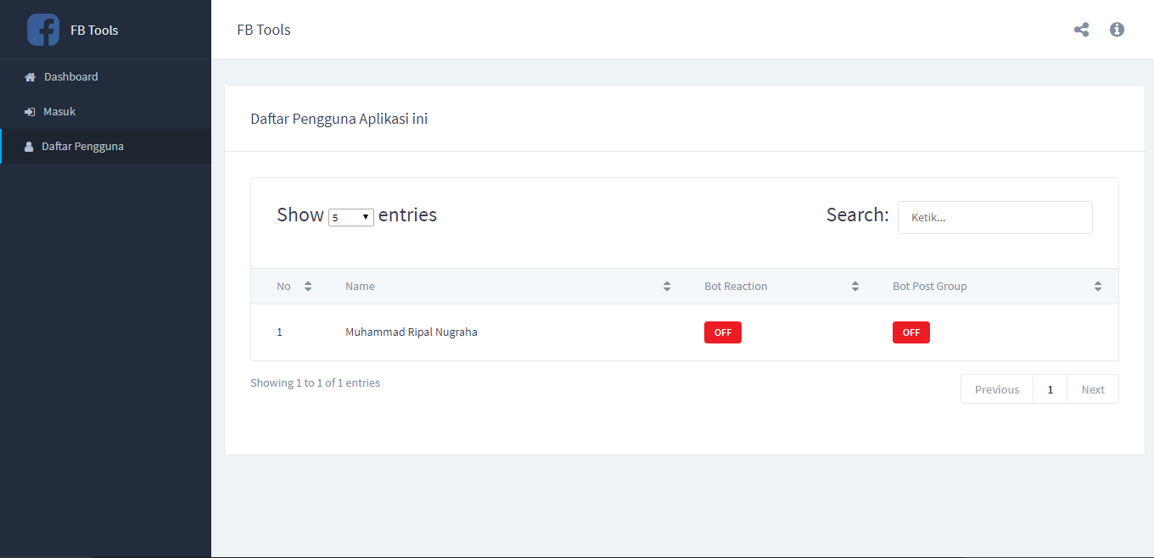This screenshot has width=1154, height=558.
Task: Click the share icon in the top bar
Action: tap(1081, 29)
